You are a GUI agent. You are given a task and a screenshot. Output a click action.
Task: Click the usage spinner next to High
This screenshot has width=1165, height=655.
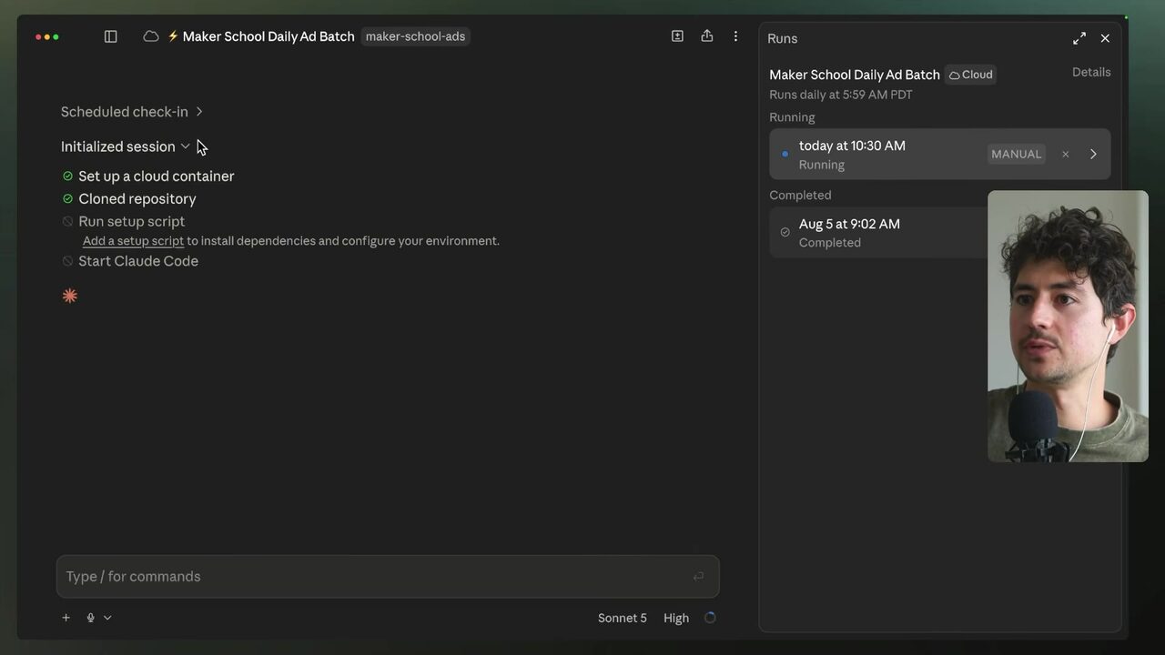pyautogui.click(x=710, y=618)
